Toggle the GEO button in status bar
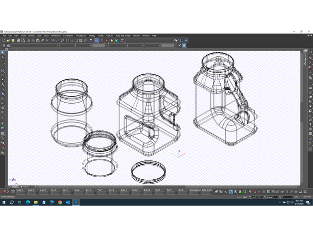313x235 pixels. [245, 197]
